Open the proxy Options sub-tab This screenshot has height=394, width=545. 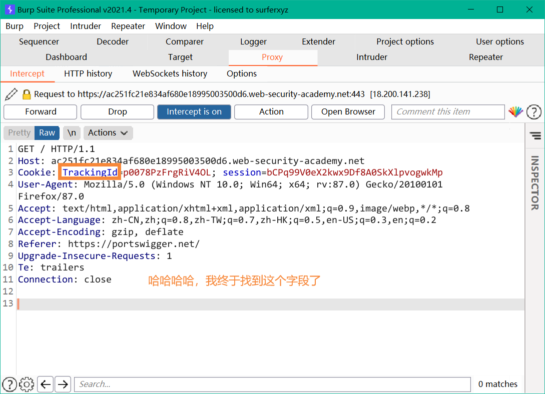pos(242,73)
